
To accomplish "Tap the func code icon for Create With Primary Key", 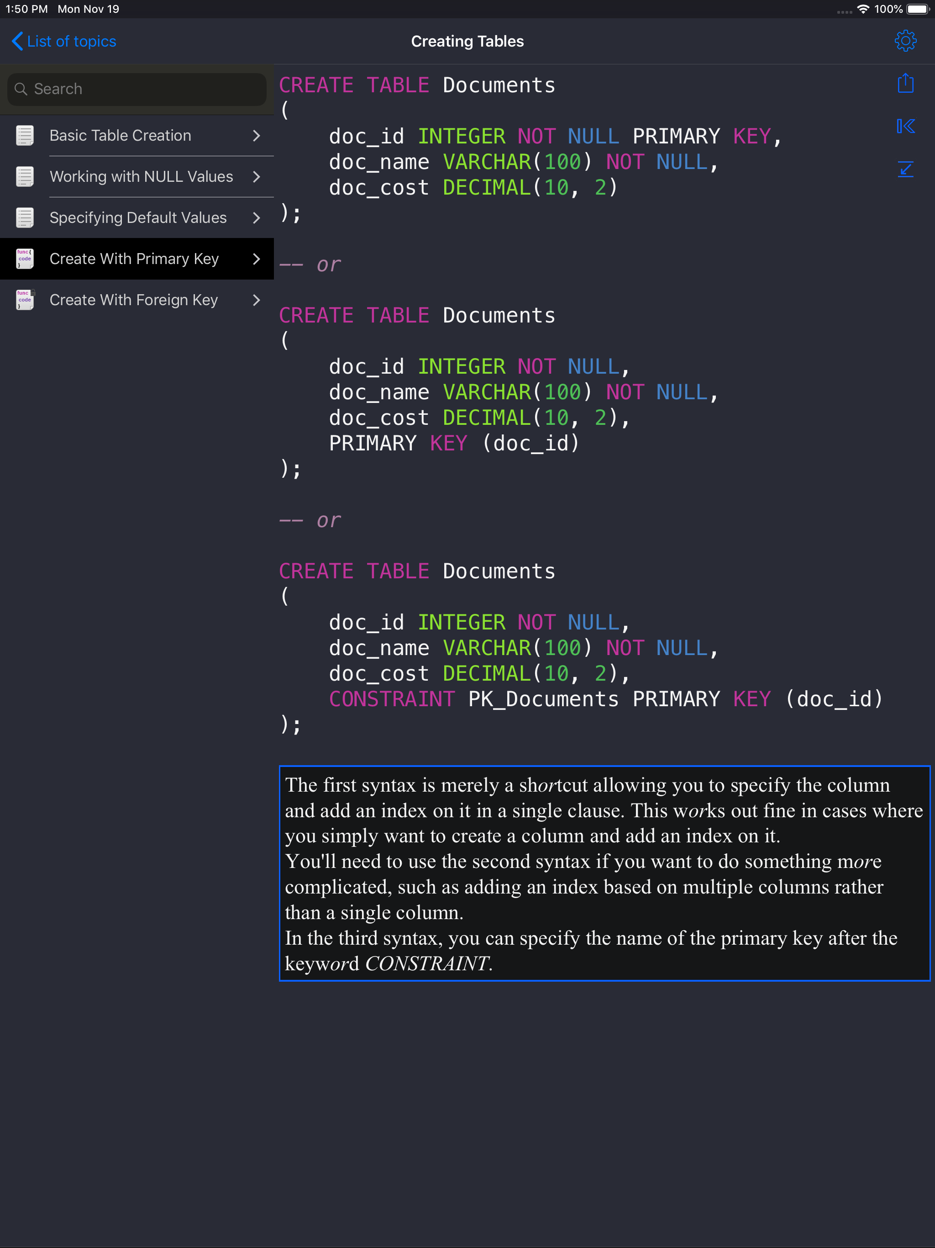I will pos(24,259).
